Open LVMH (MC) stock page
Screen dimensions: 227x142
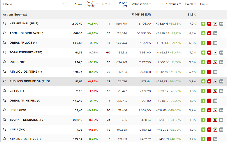coord(17,62)
